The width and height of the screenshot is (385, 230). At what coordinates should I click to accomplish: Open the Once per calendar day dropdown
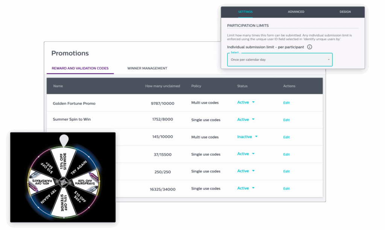280,60
